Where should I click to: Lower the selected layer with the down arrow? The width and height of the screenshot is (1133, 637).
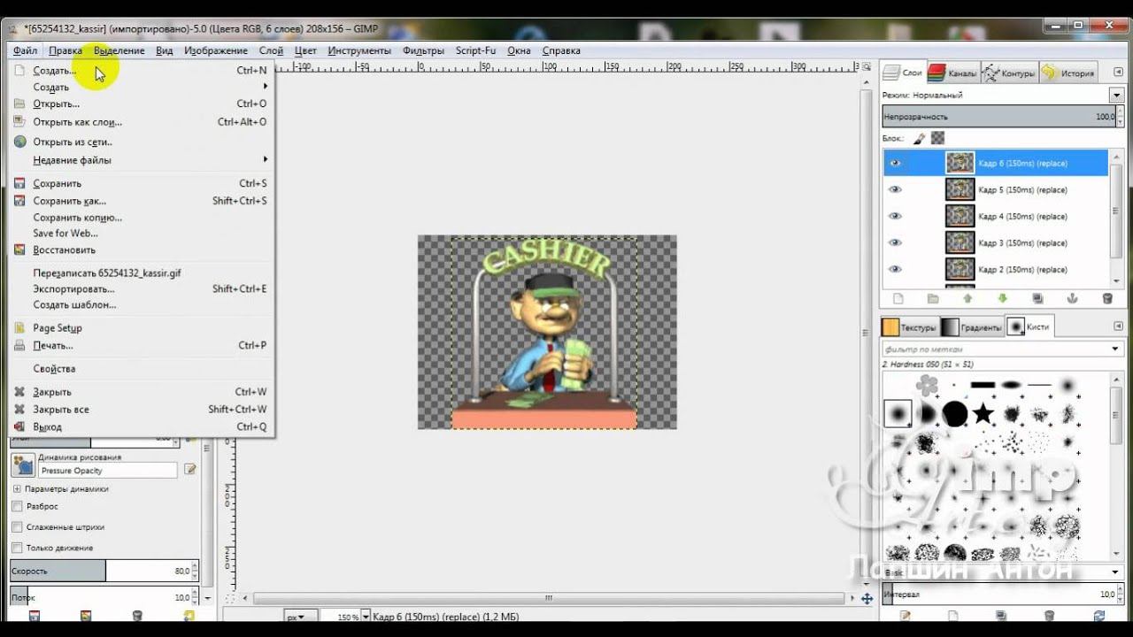pyautogui.click(x=1002, y=299)
